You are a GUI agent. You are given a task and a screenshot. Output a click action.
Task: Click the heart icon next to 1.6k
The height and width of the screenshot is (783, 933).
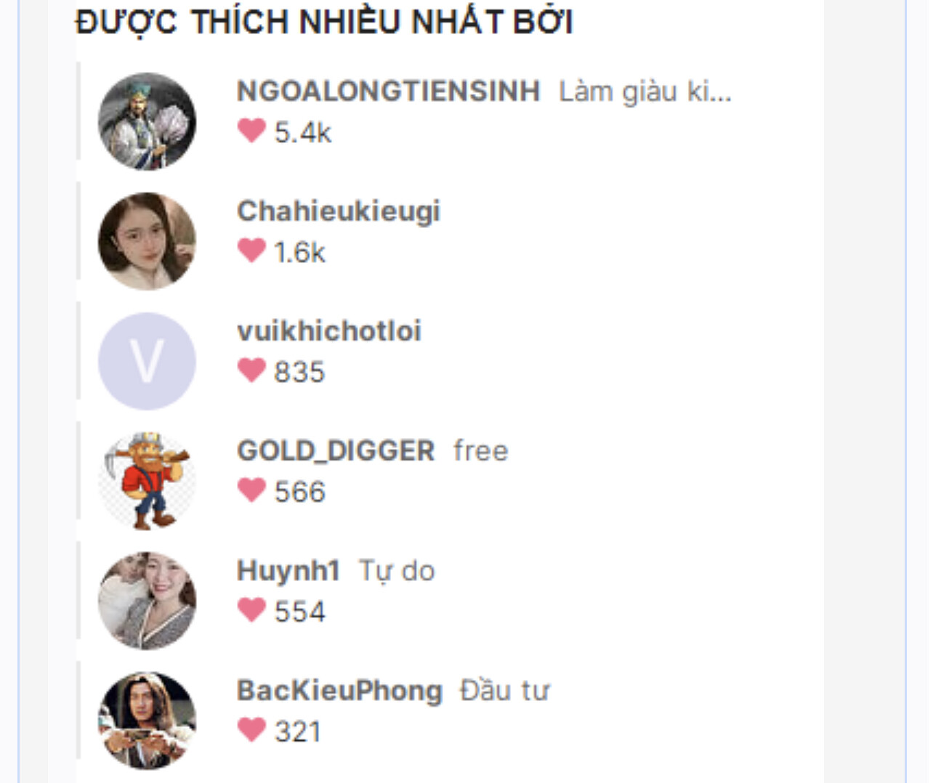tap(252, 251)
